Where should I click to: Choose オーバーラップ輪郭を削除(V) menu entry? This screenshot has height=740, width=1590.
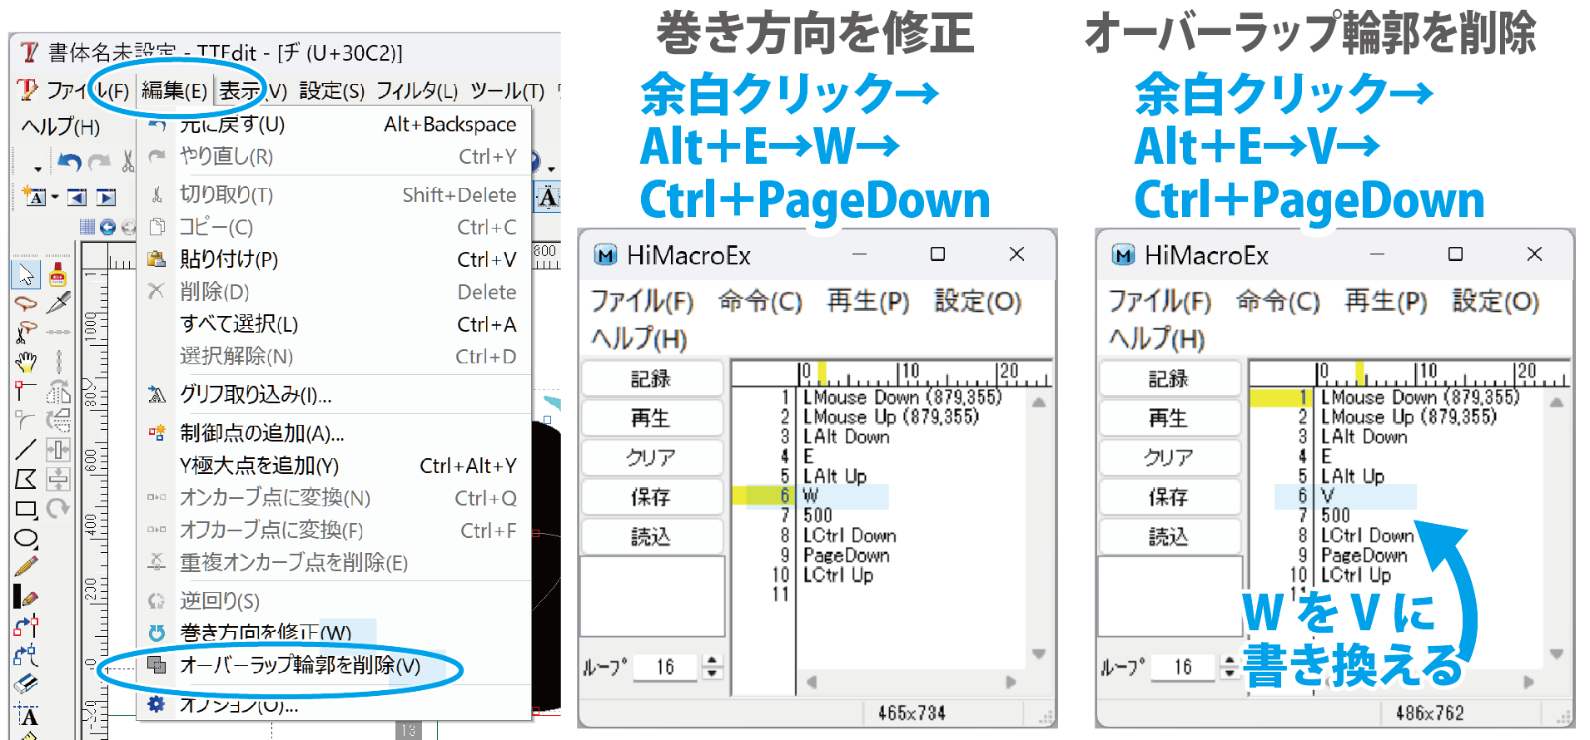tap(300, 665)
